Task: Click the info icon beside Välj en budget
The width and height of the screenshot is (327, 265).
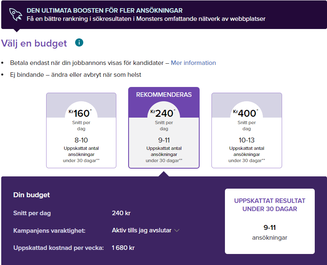Action: coord(79,42)
